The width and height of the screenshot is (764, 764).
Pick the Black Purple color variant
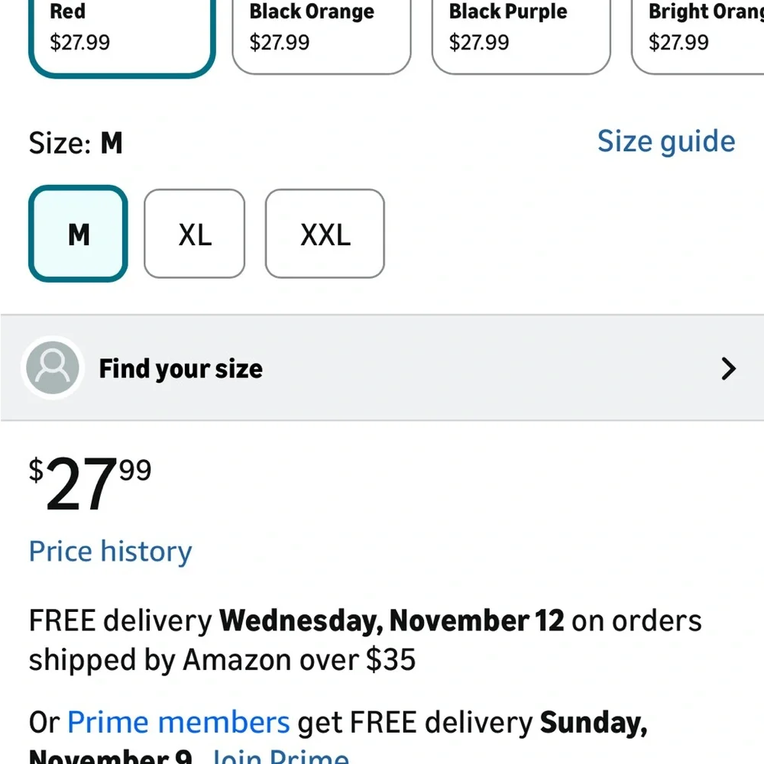click(520, 32)
